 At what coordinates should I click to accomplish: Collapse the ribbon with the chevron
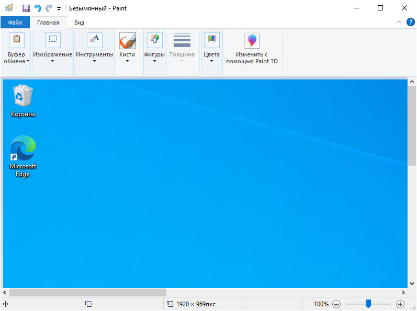pyautogui.click(x=399, y=22)
